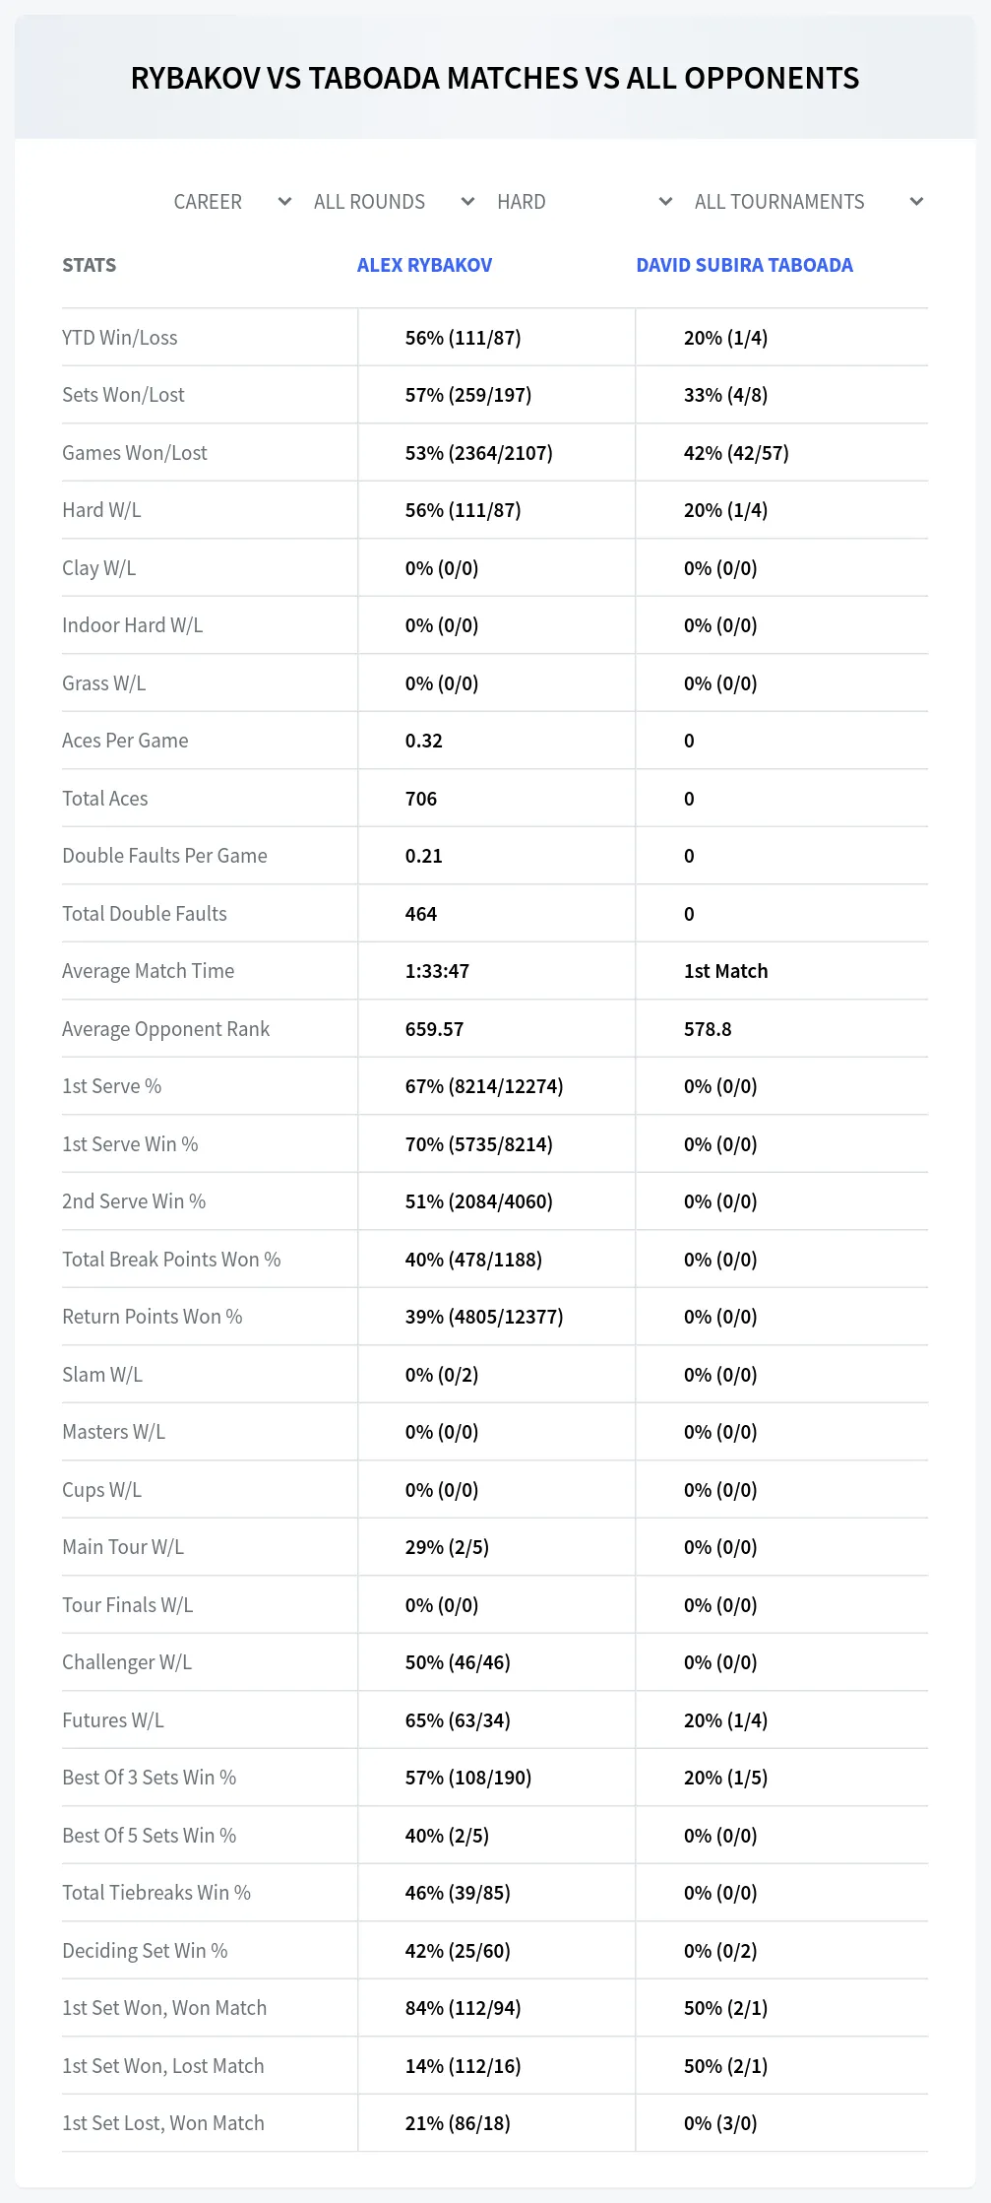Open the ALL TOURNAMENTS dropdown
The width and height of the screenshot is (991, 2203).
coord(809,202)
